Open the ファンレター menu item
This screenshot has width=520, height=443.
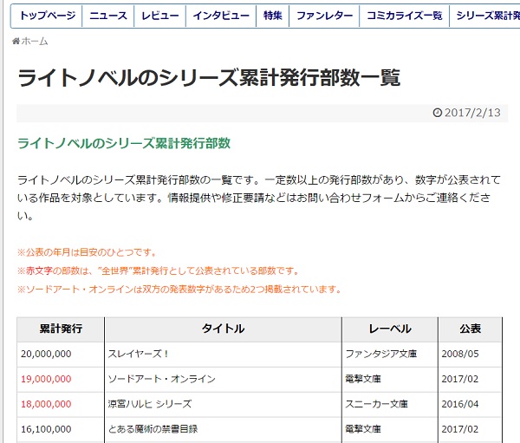click(324, 16)
